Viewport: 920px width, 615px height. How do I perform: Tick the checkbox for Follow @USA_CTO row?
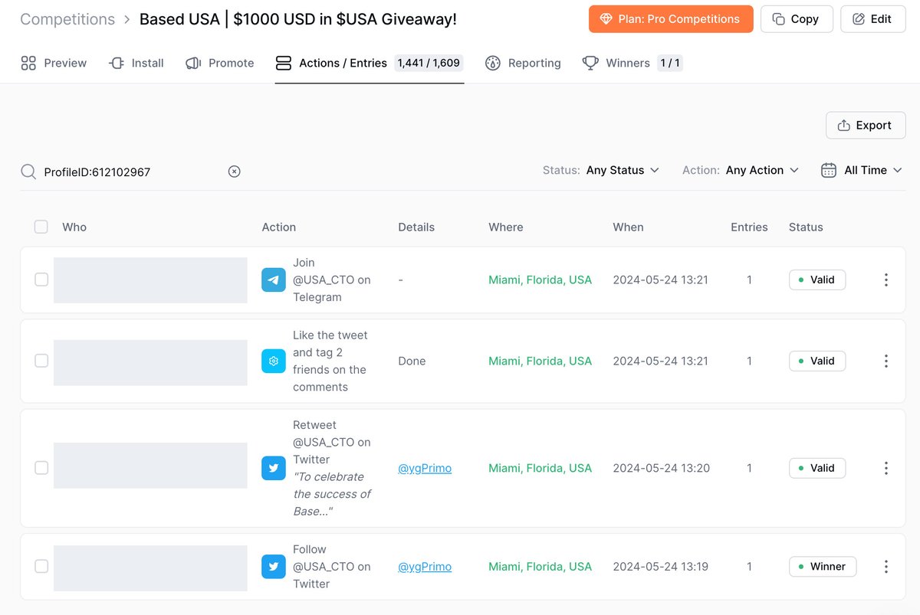pyautogui.click(x=41, y=567)
